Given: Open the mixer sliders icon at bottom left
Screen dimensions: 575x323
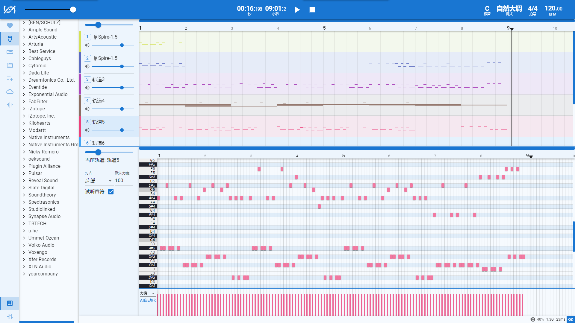Looking at the screenshot, I should click(10, 316).
